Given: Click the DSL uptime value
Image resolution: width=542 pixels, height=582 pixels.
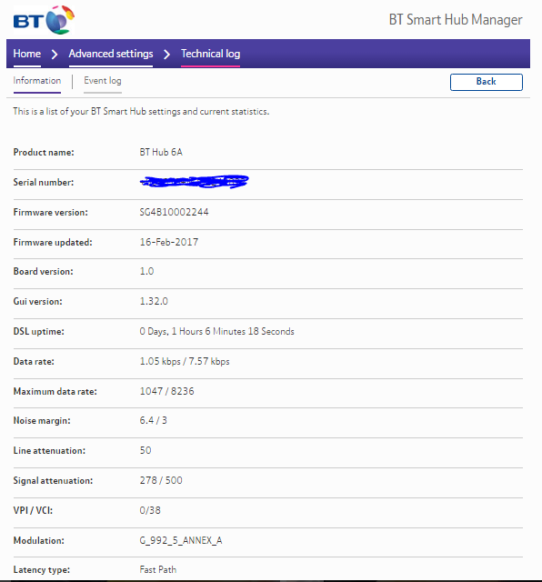Looking at the screenshot, I should point(216,331).
